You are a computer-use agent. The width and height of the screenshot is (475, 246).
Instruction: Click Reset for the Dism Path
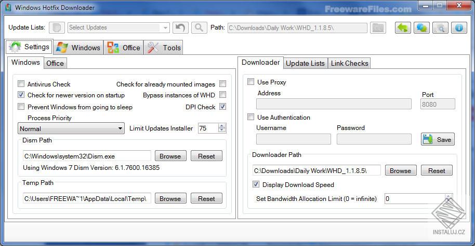[x=206, y=156]
